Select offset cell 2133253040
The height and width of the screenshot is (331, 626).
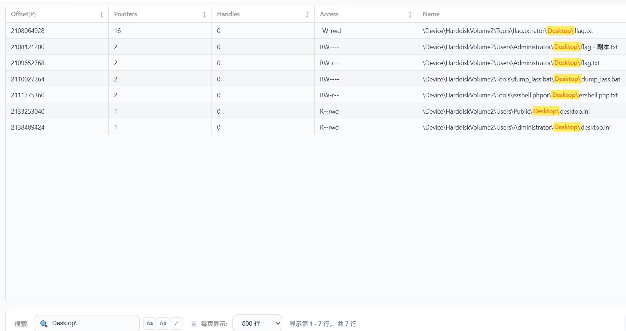pos(28,112)
